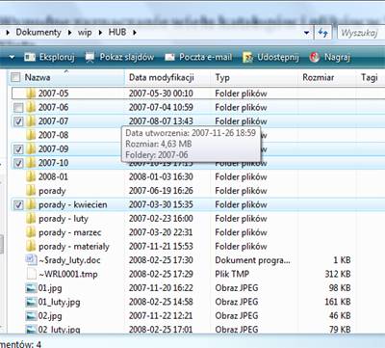The image size is (385, 348).
Task: Uncheck the 2007-07 folder checkbox
Action: pos(18,121)
